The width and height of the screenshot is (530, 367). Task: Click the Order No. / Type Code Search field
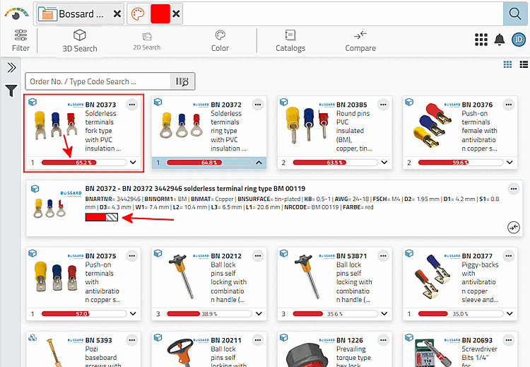(98, 81)
